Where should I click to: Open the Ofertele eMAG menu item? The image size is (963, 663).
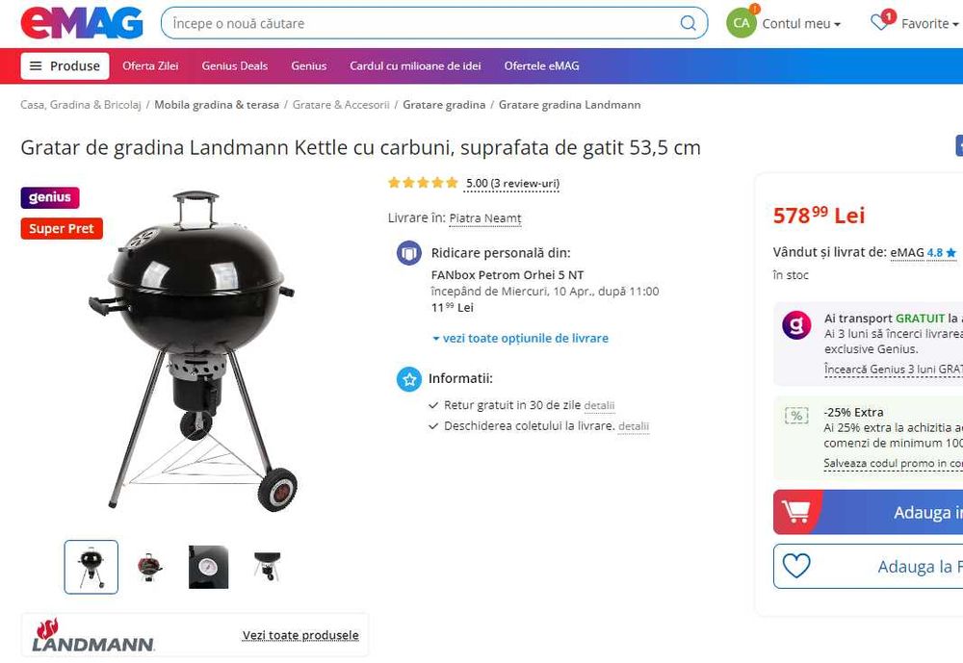pos(541,66)
